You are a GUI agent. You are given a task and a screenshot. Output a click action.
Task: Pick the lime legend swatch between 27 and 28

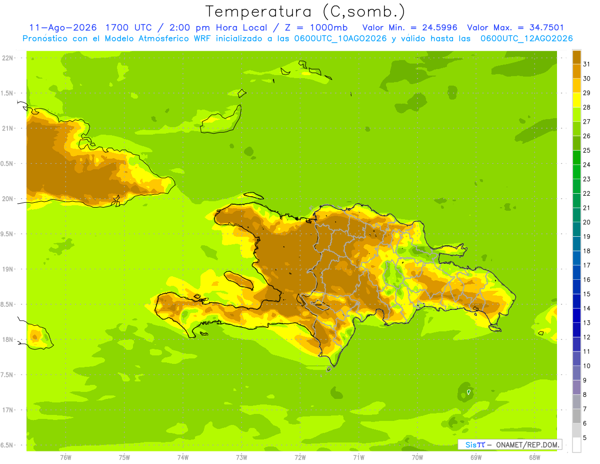coord(576,114)
